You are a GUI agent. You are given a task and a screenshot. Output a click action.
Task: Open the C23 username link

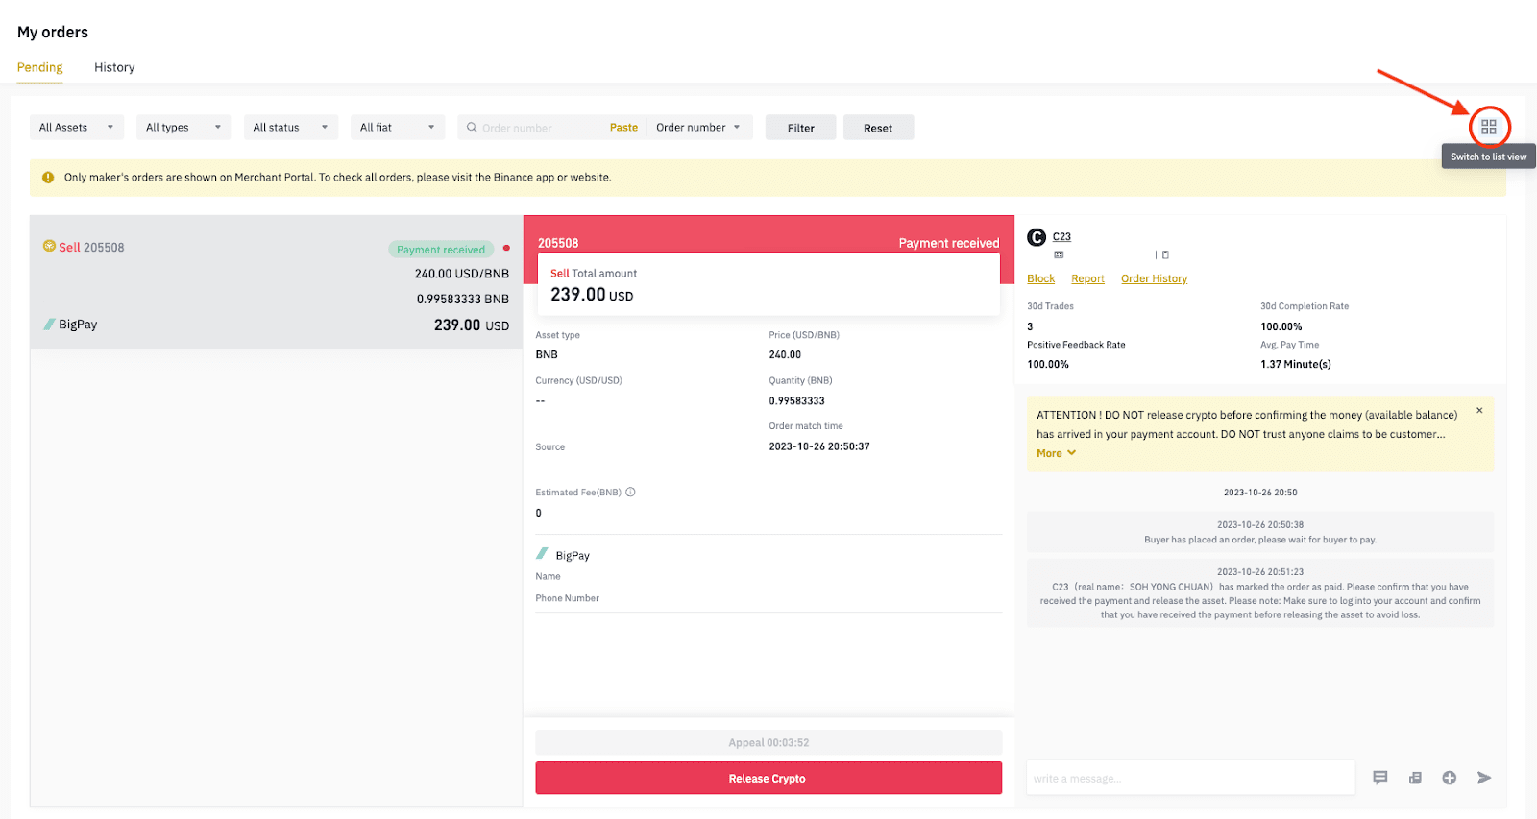coord(1061,236)
